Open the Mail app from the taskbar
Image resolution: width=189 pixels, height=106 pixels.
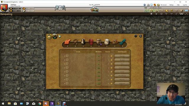click(x=34, y=103)
